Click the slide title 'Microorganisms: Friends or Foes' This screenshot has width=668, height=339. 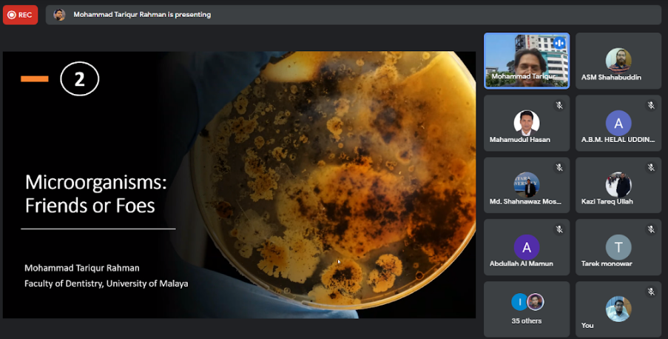96,194
